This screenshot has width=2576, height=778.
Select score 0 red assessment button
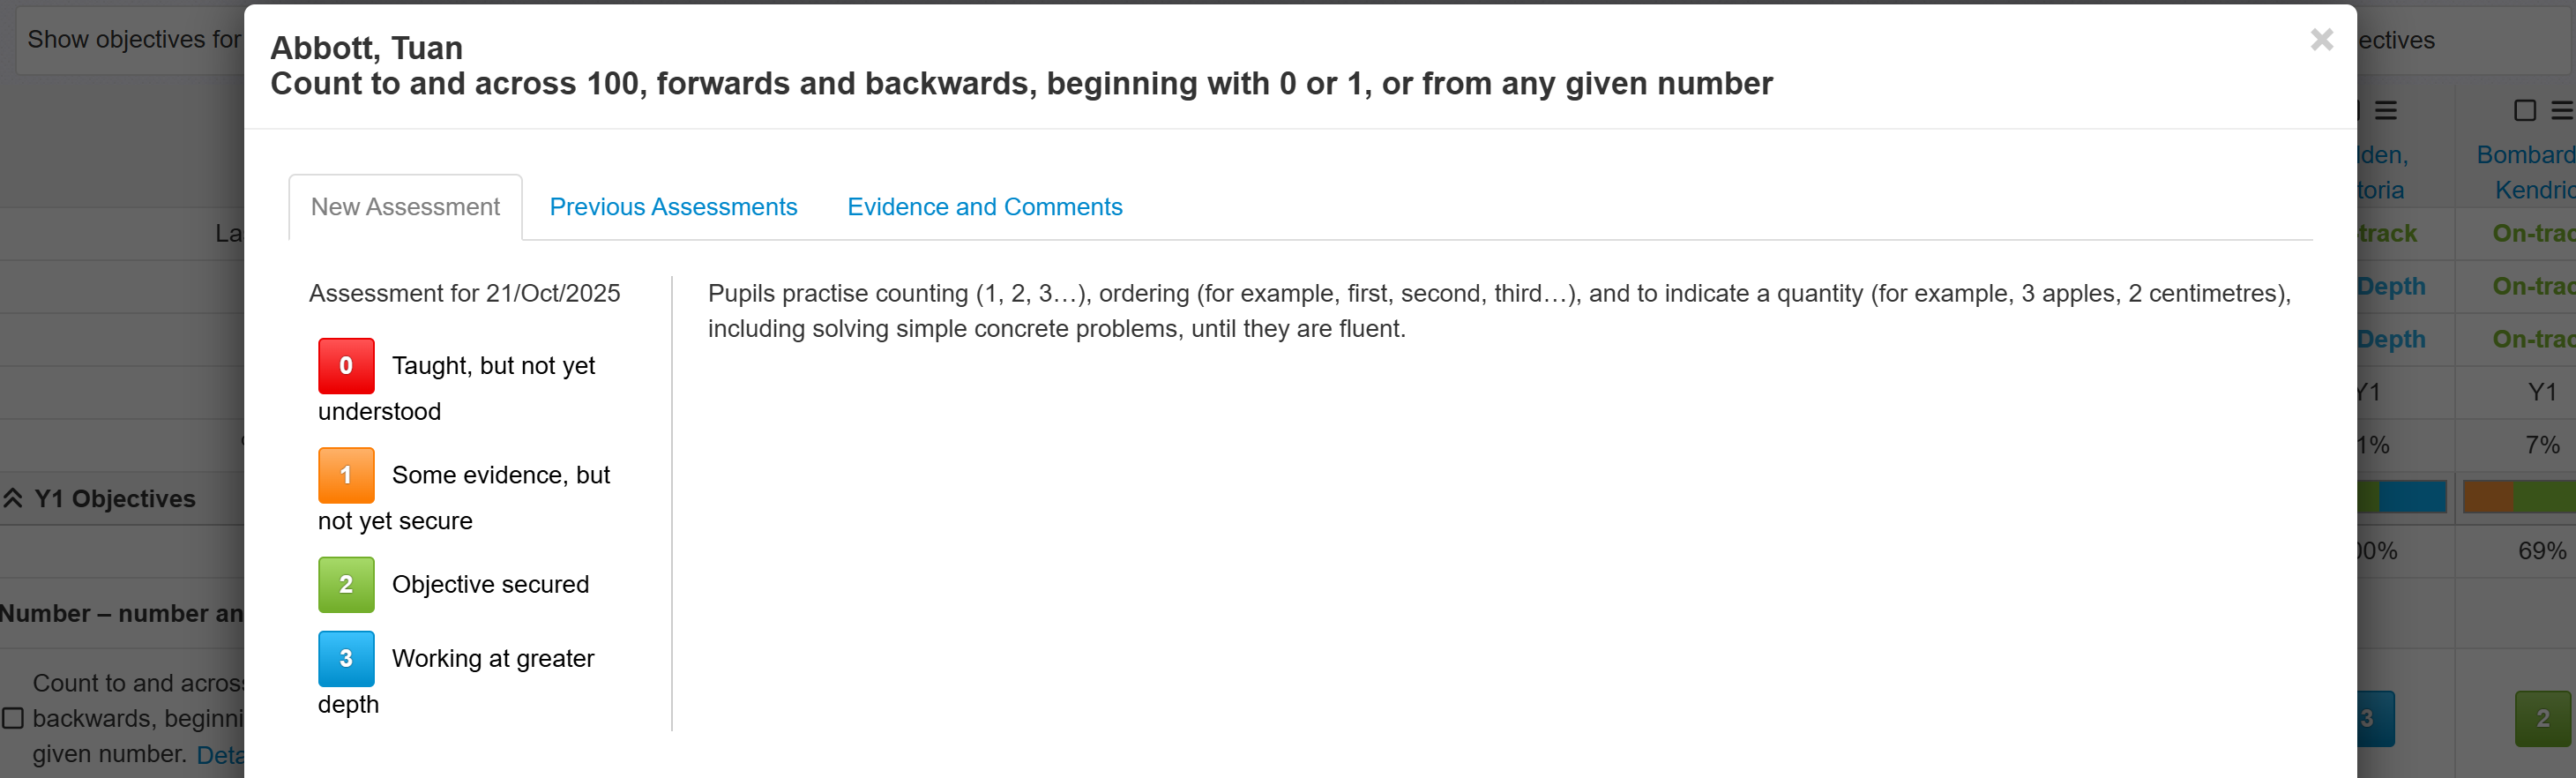click(346, 366)
